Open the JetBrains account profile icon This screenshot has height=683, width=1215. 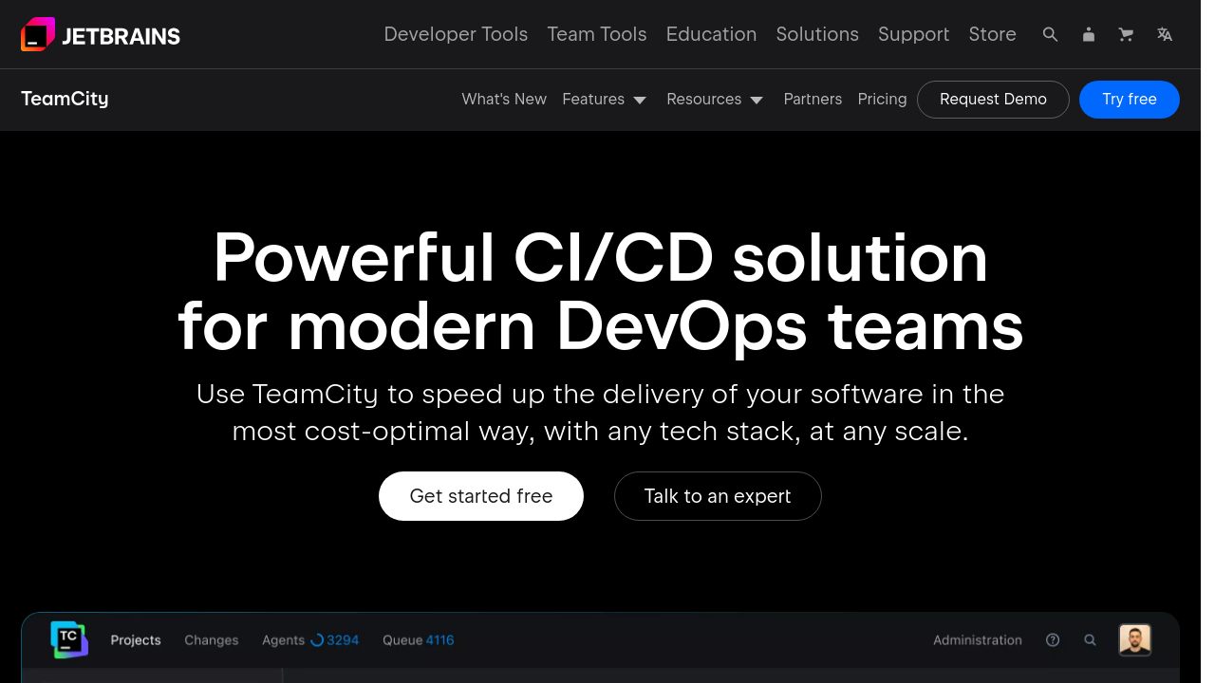(1089, 34)
